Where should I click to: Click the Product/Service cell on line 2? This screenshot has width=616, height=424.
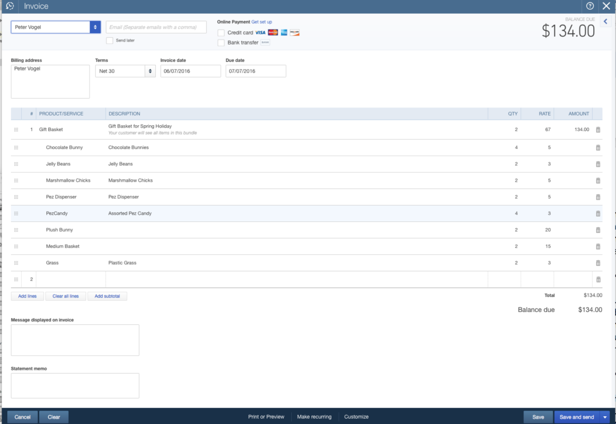click(71, 280)
